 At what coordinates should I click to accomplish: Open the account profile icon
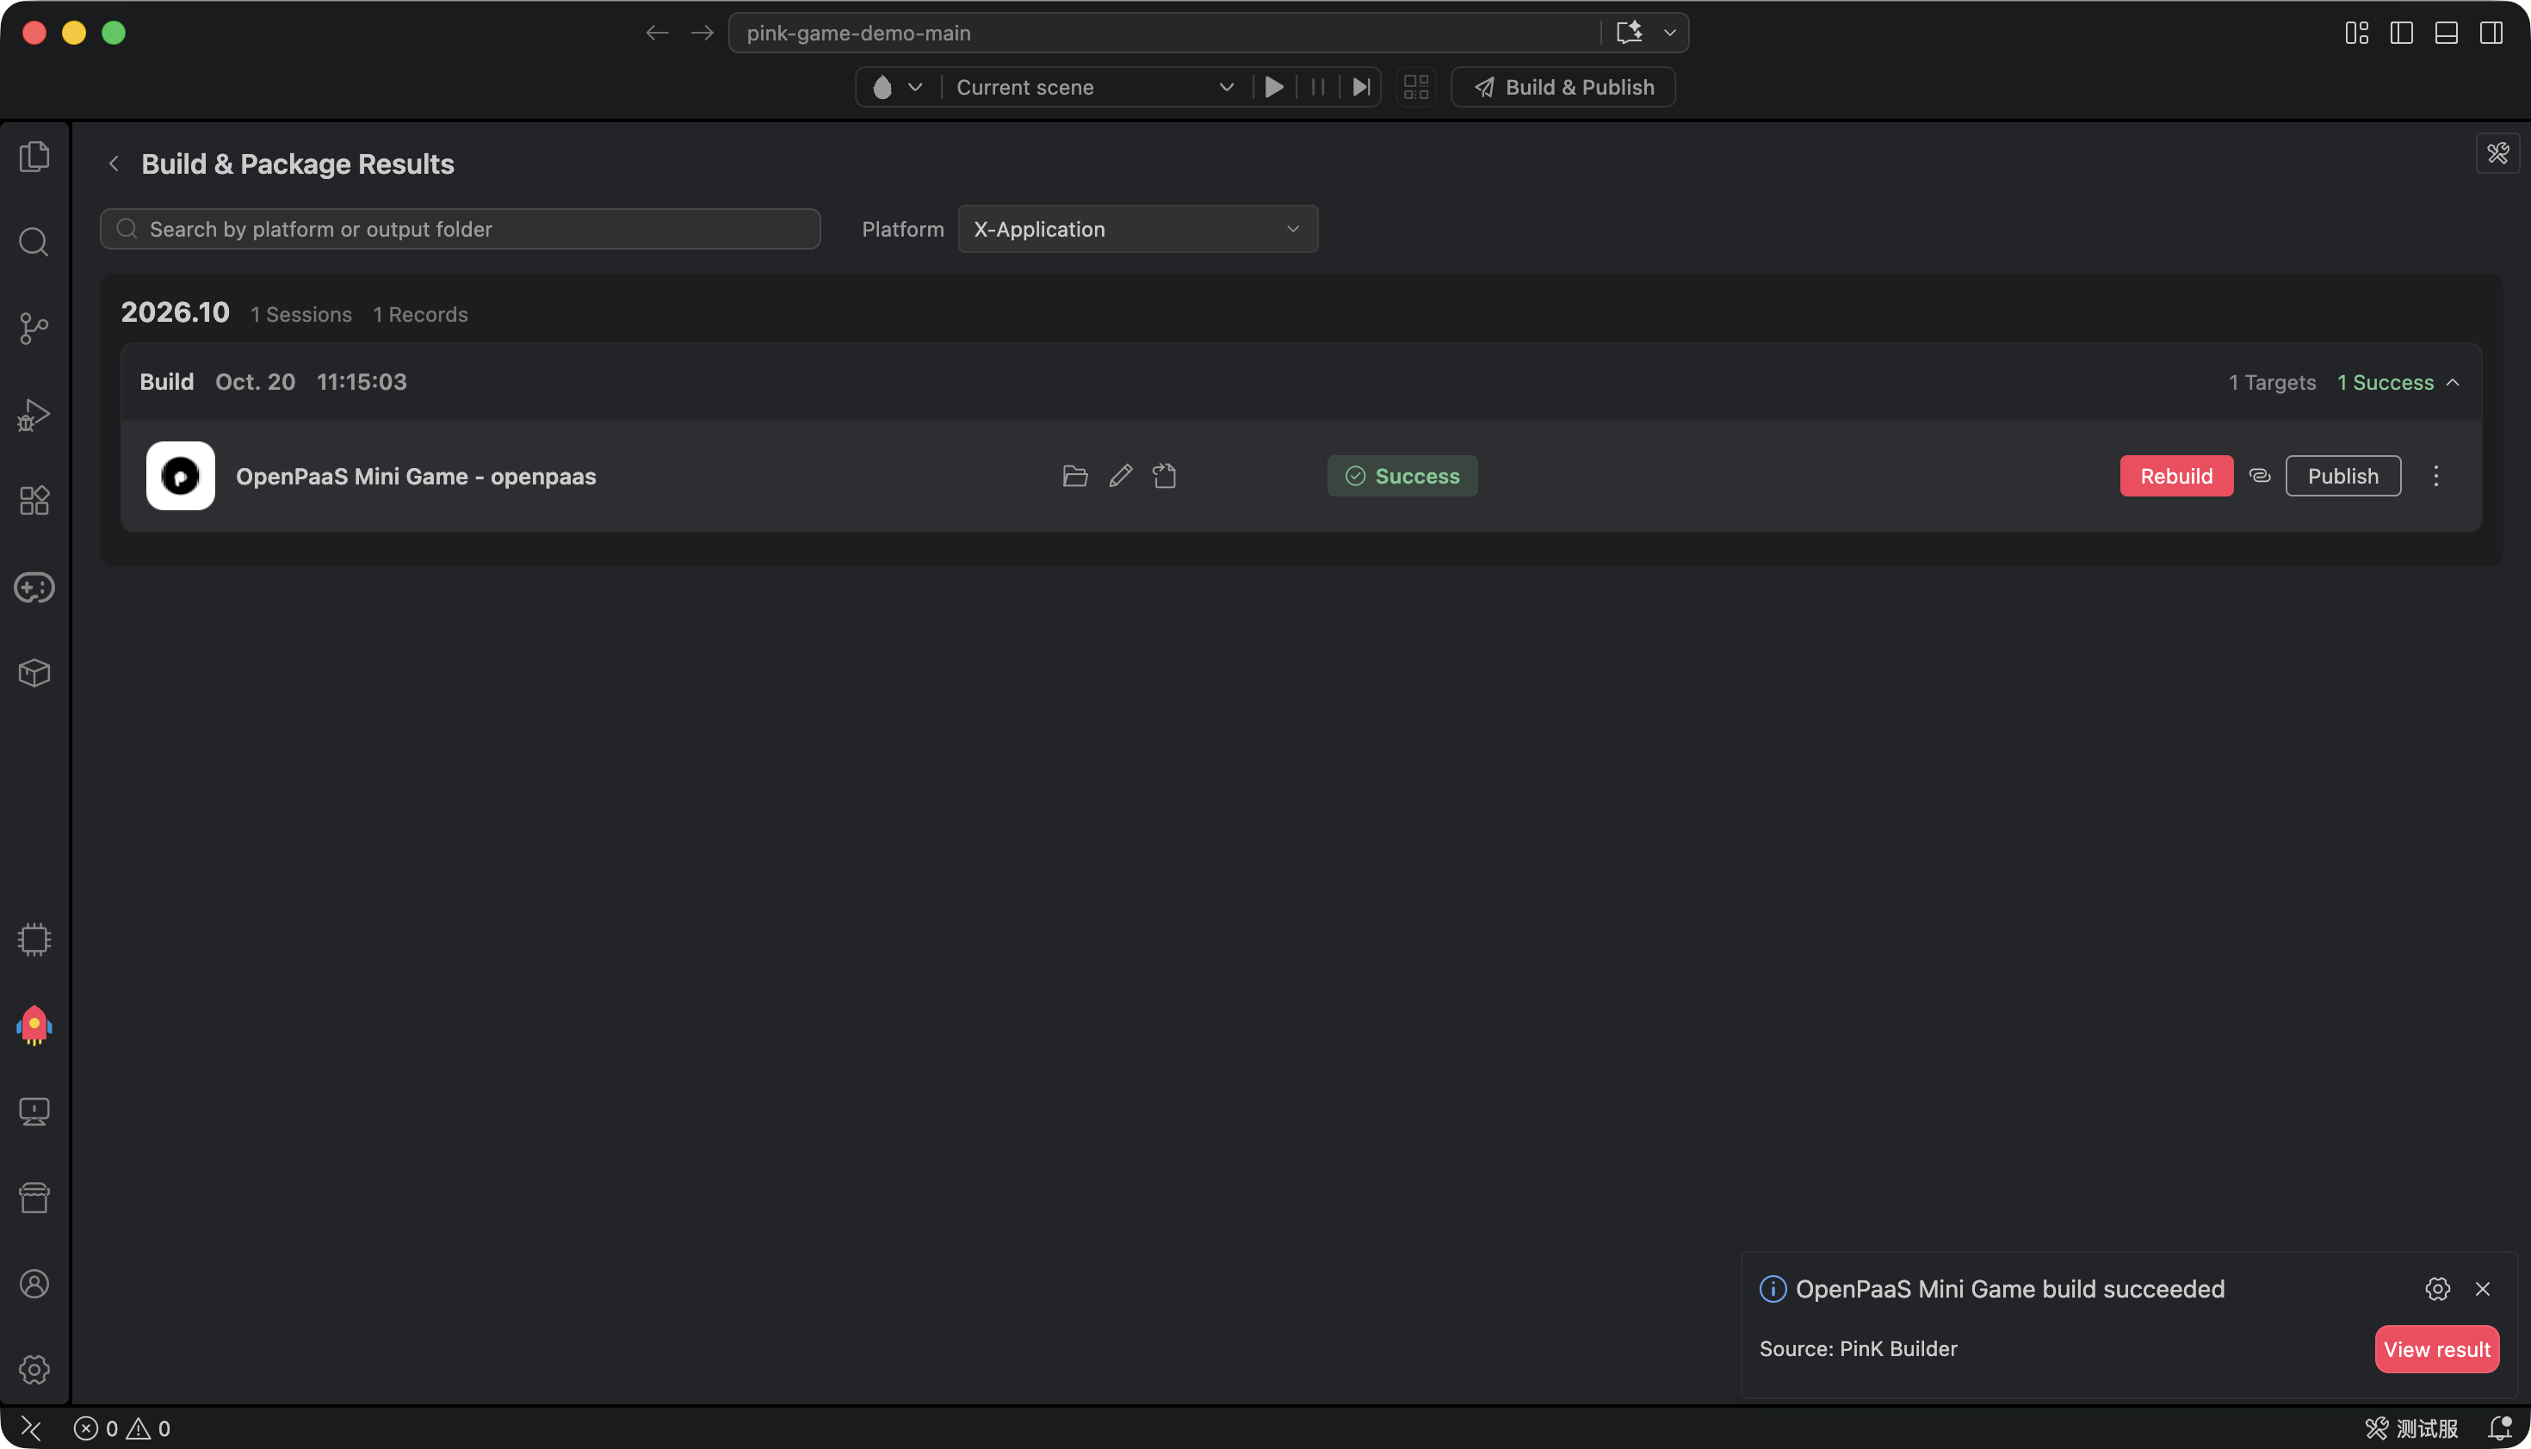[34, 1284]
